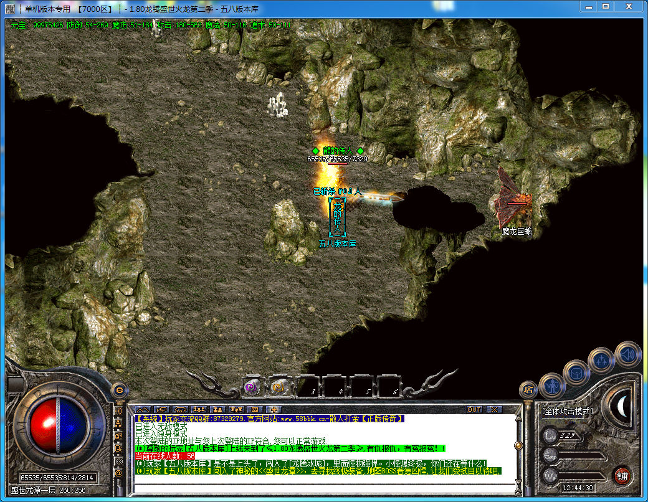Click the X button on chat panel
This screenshot has width=648, height=502.
tap(494, 409)
